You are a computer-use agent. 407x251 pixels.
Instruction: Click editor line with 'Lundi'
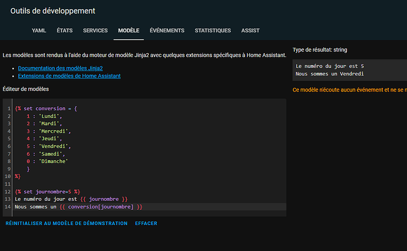pyautogui.click(x=44, y=116)
